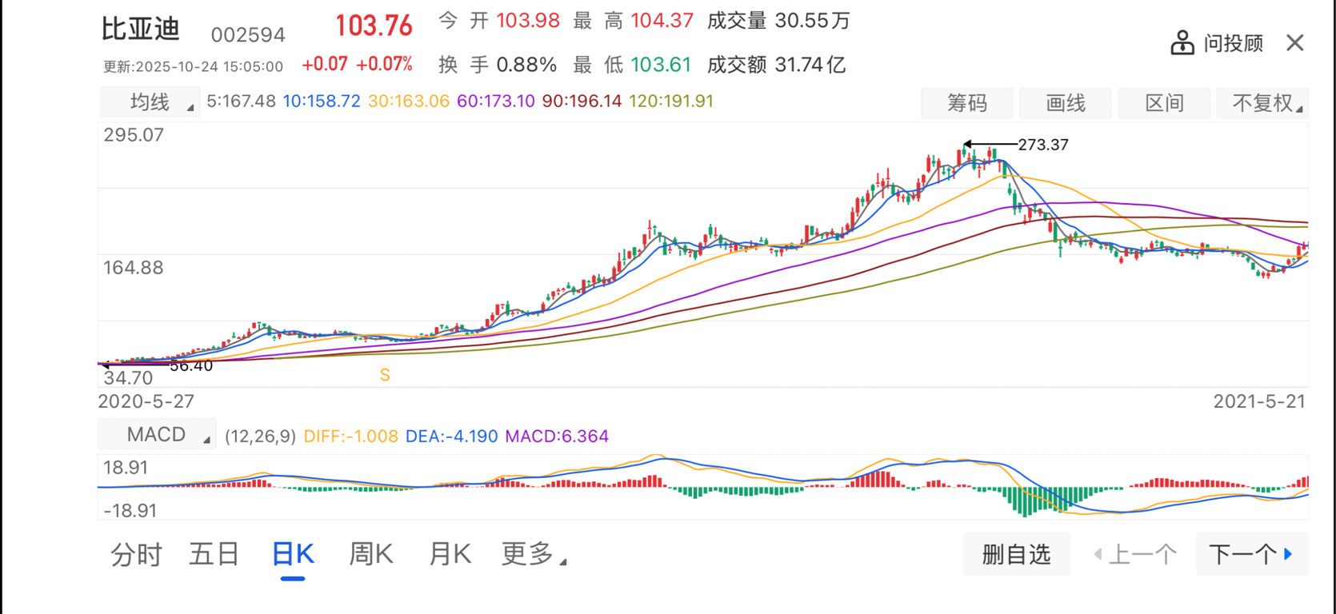Viewport: 1336px width, 614px height.
Task: Click the +0.07% change percentage
Action: pyautogui.click(x=384, y=65)
